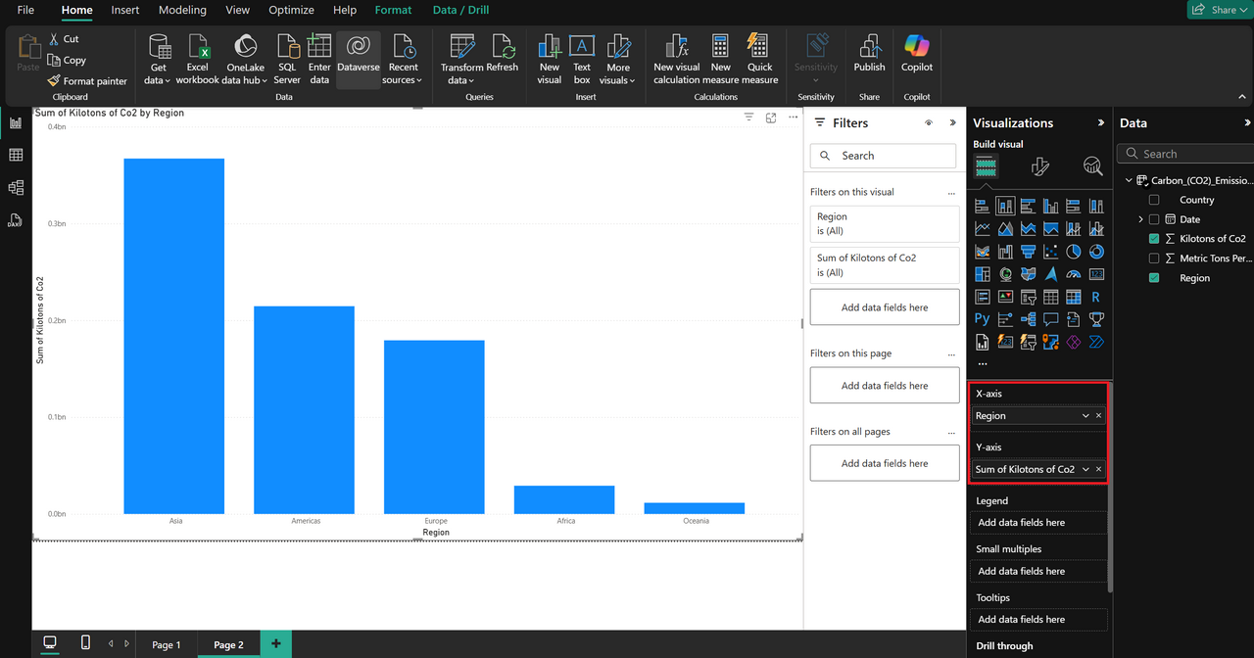The width and height of the screenshot is (1254, 658).
Task: Click the Filters pane search field
Action: click(x=883, y=156)
